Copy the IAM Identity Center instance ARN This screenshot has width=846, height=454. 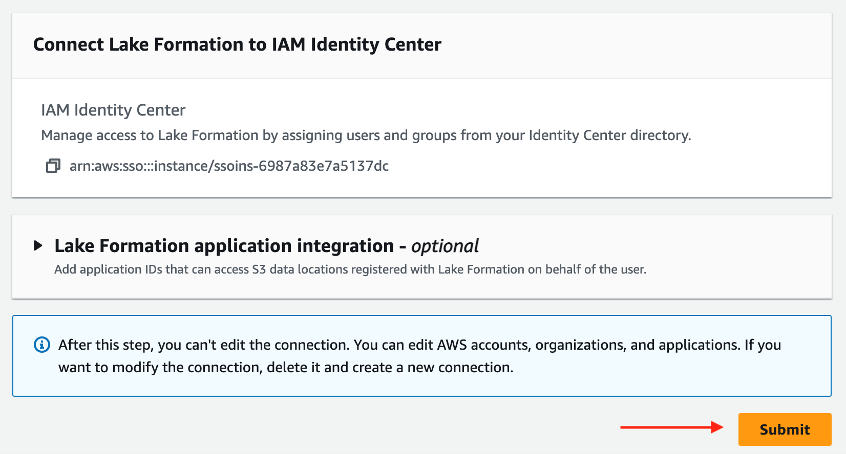pyautogui.click(x=53, y=166)
